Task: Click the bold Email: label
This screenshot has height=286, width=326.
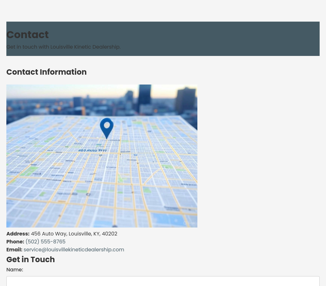Action: 14,249
